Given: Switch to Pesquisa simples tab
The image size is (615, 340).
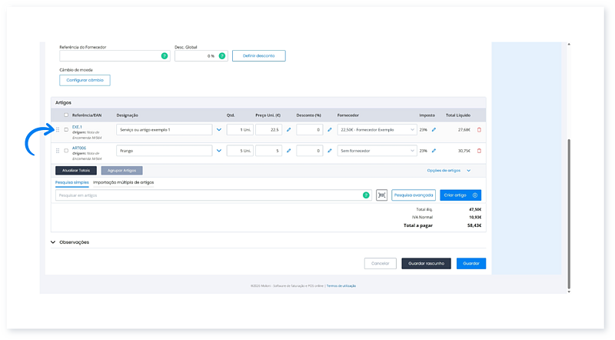Looking at the screenshot, I should coord(71,182).
